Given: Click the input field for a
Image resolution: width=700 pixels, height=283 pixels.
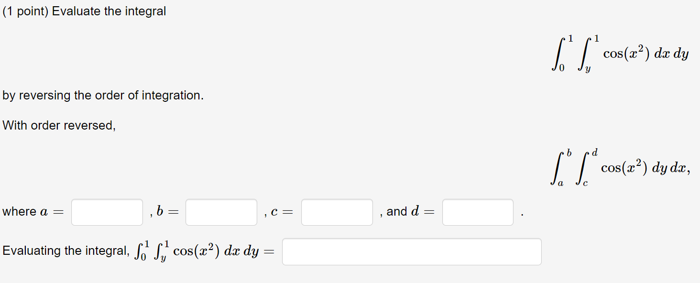Looking at the screenshot, I should (x=107, y=212).
